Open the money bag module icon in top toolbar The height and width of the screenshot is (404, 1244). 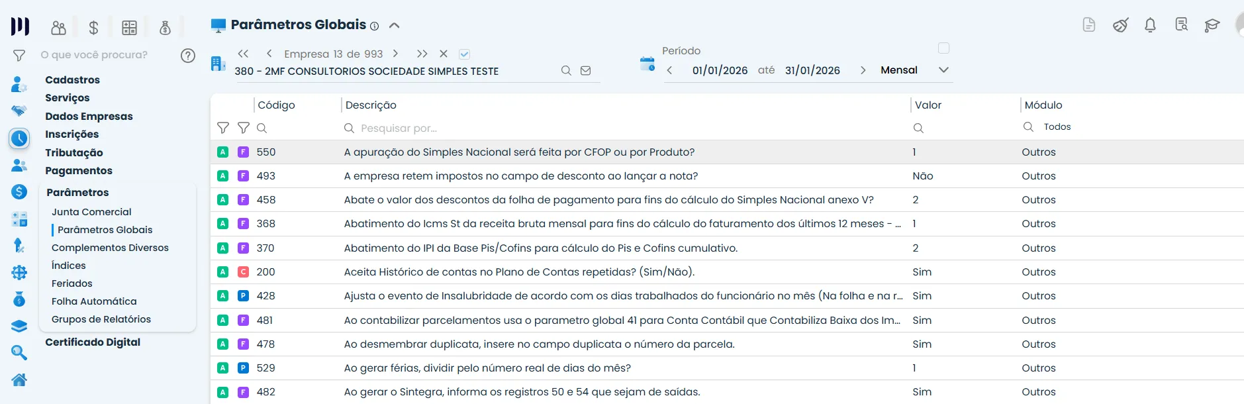click(x=165, y=28)
